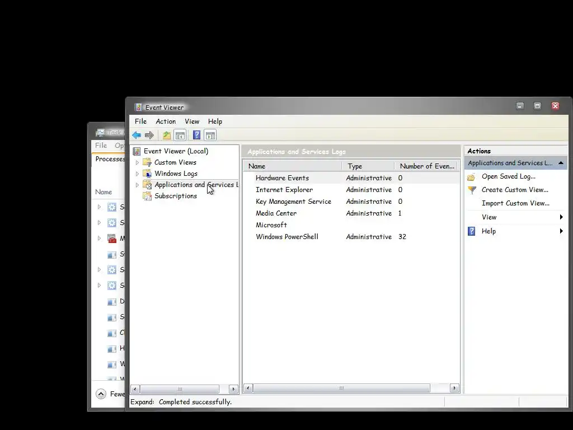The height and width of the screenshot is (430, 573).
Task: Sort by the Type column header
Action: coord(368,166)
